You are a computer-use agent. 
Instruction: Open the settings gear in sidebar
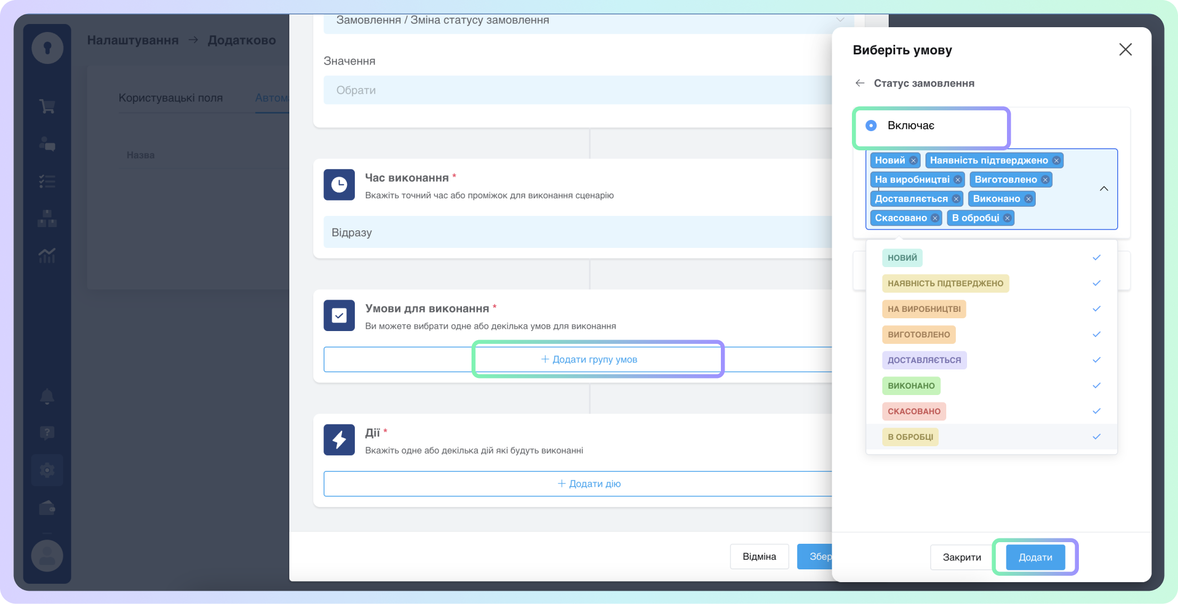click(x=47, y=470)
